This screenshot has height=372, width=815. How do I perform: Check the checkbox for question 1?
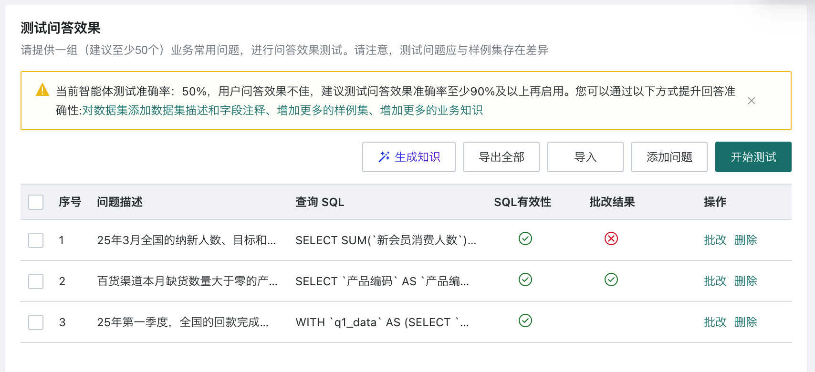[36, 240]
